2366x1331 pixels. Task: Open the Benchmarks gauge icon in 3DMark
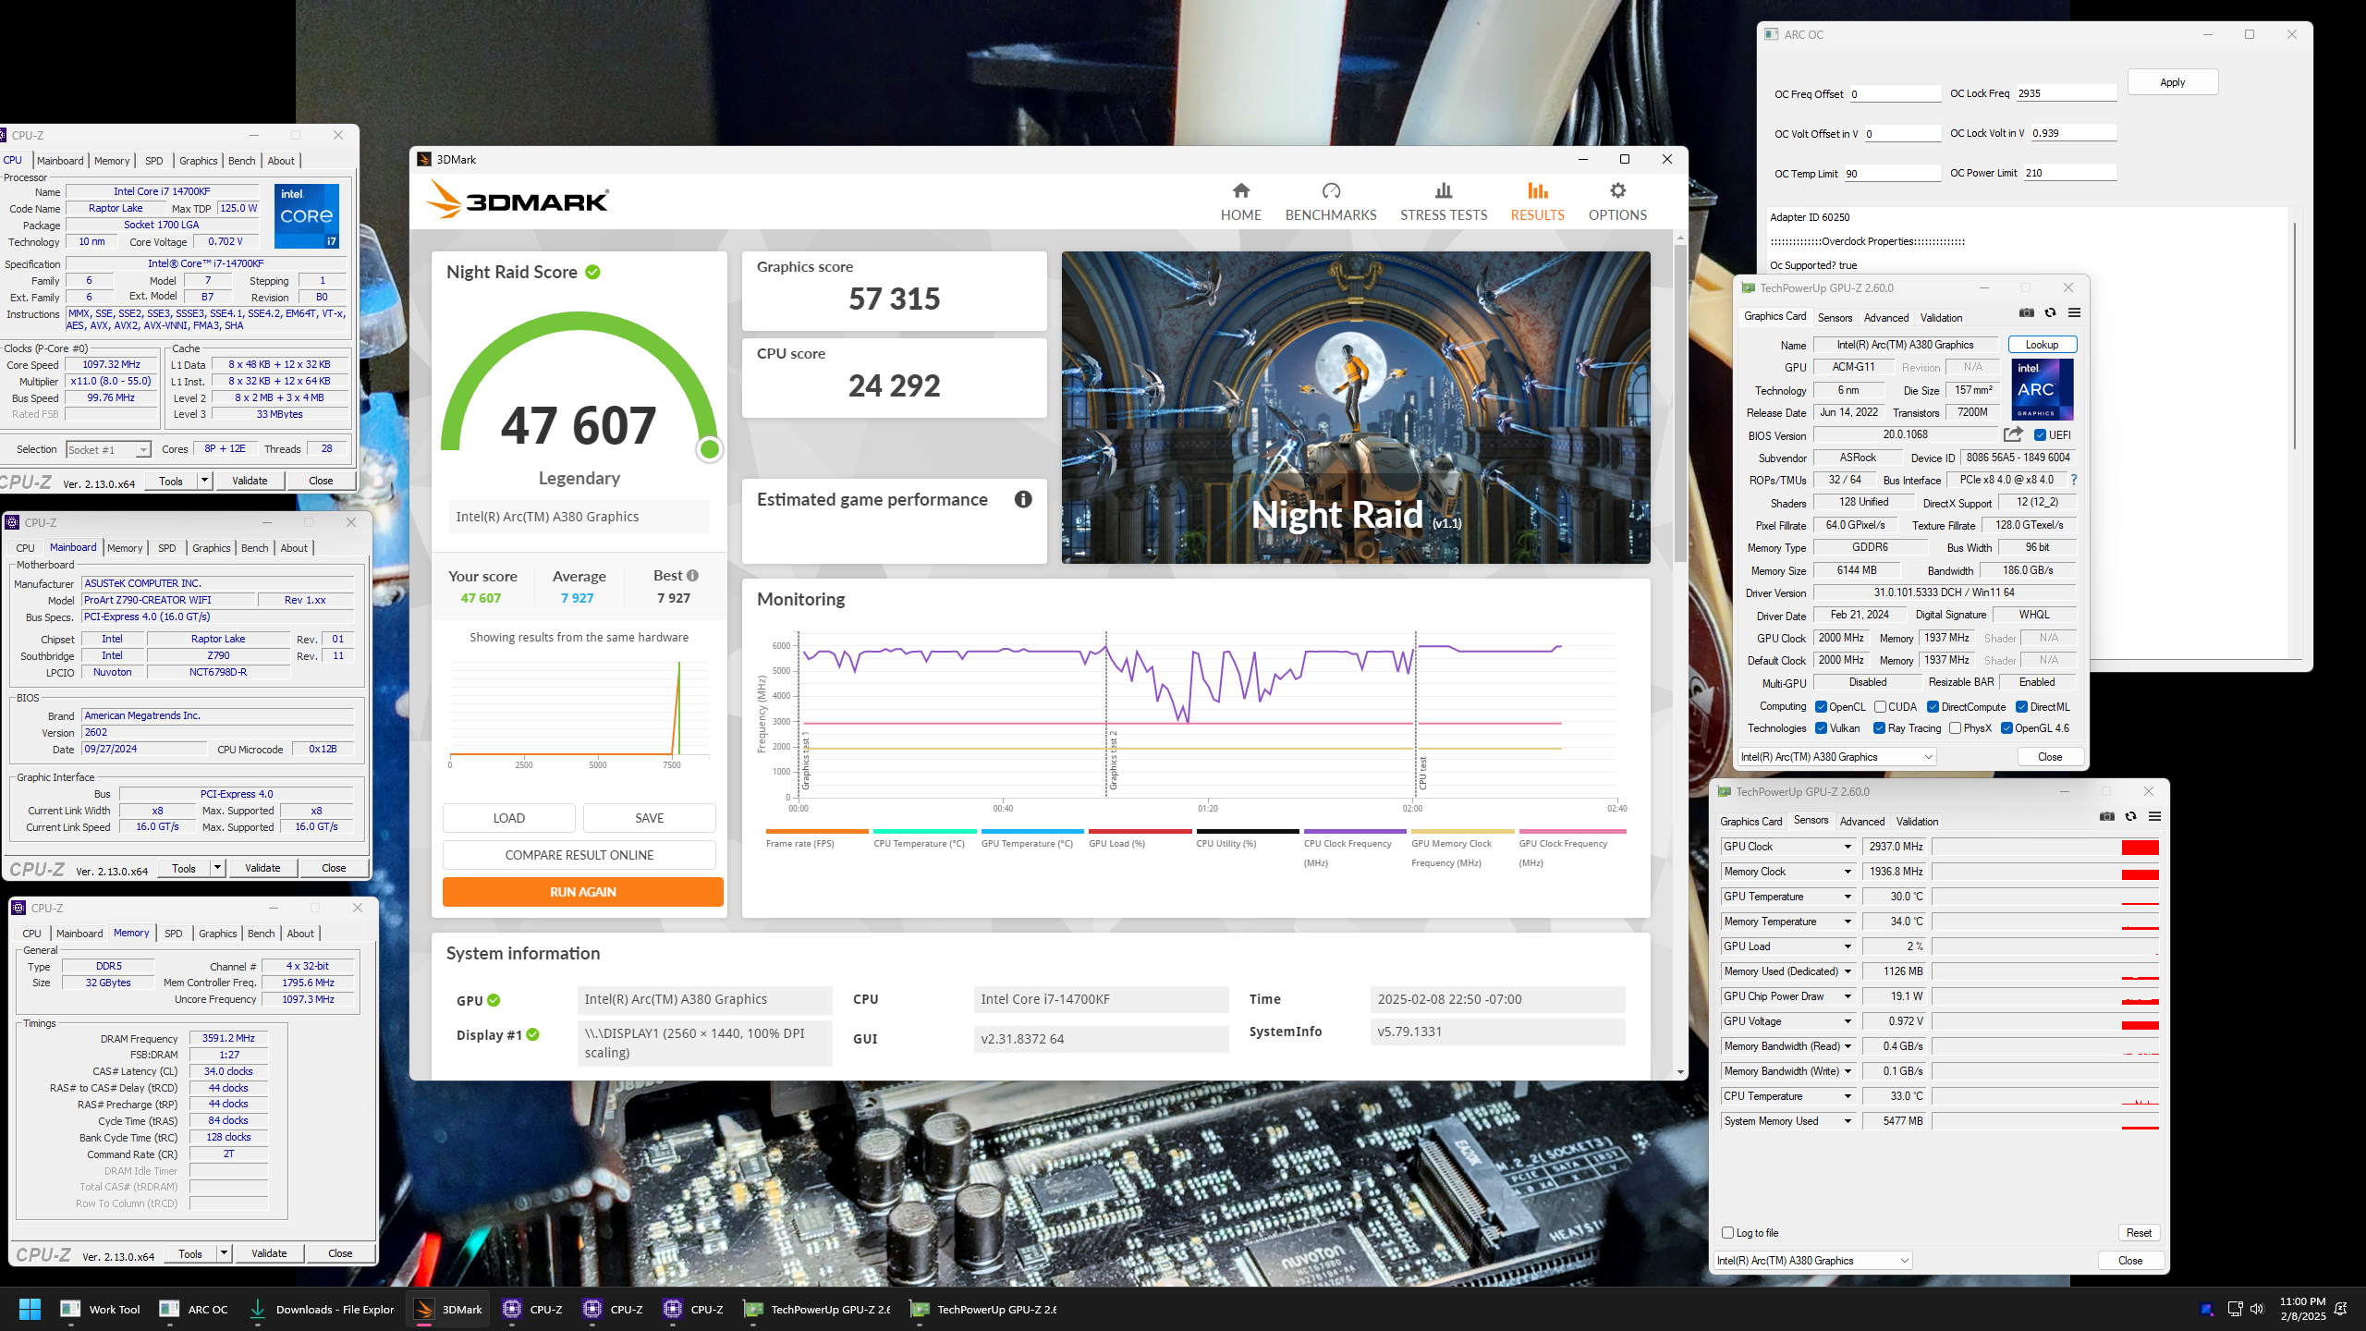click(x=1331, y=190)
